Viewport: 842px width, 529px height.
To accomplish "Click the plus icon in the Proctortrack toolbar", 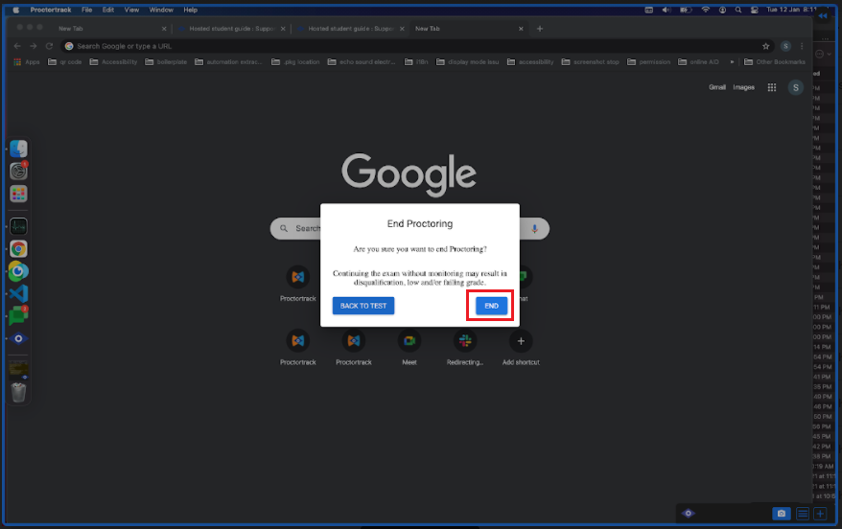I will pos(820,514).
